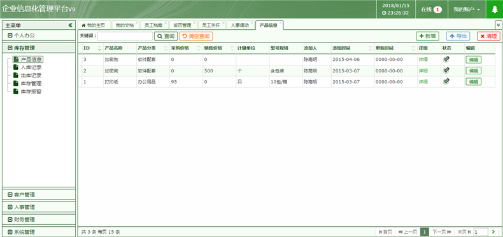The height and width of the screenshot is (237, 503).
Task: Click current page number 1
Action: pyautogui.click(x=425, y=231)
